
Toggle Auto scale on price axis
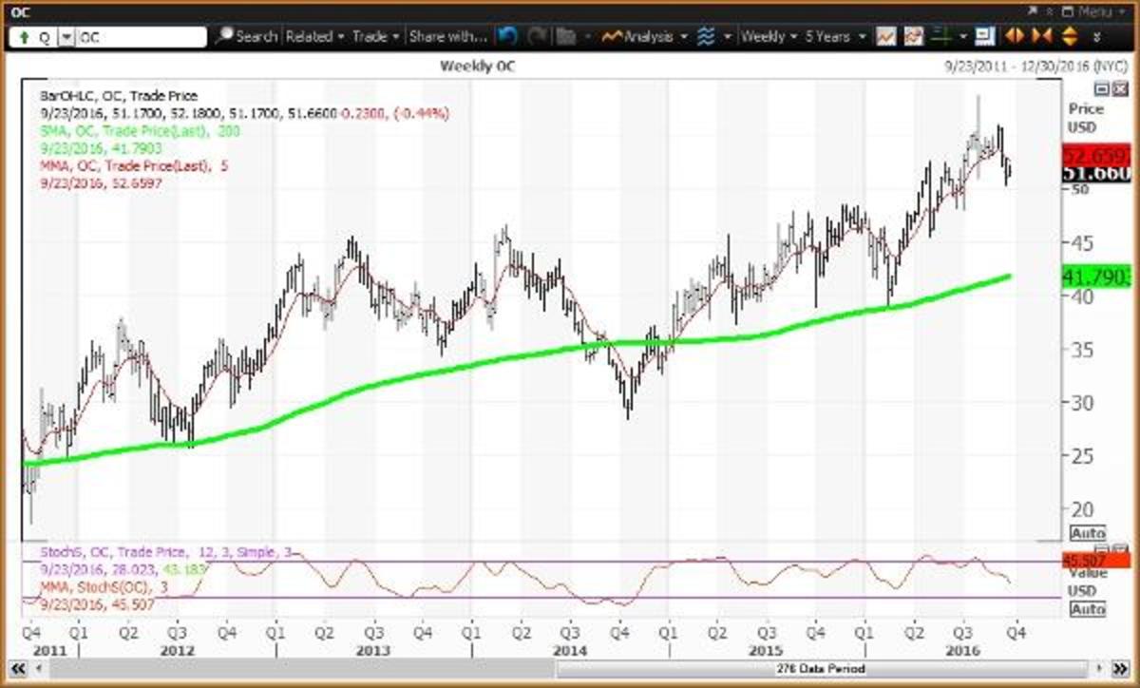(x=1088, y=533)
